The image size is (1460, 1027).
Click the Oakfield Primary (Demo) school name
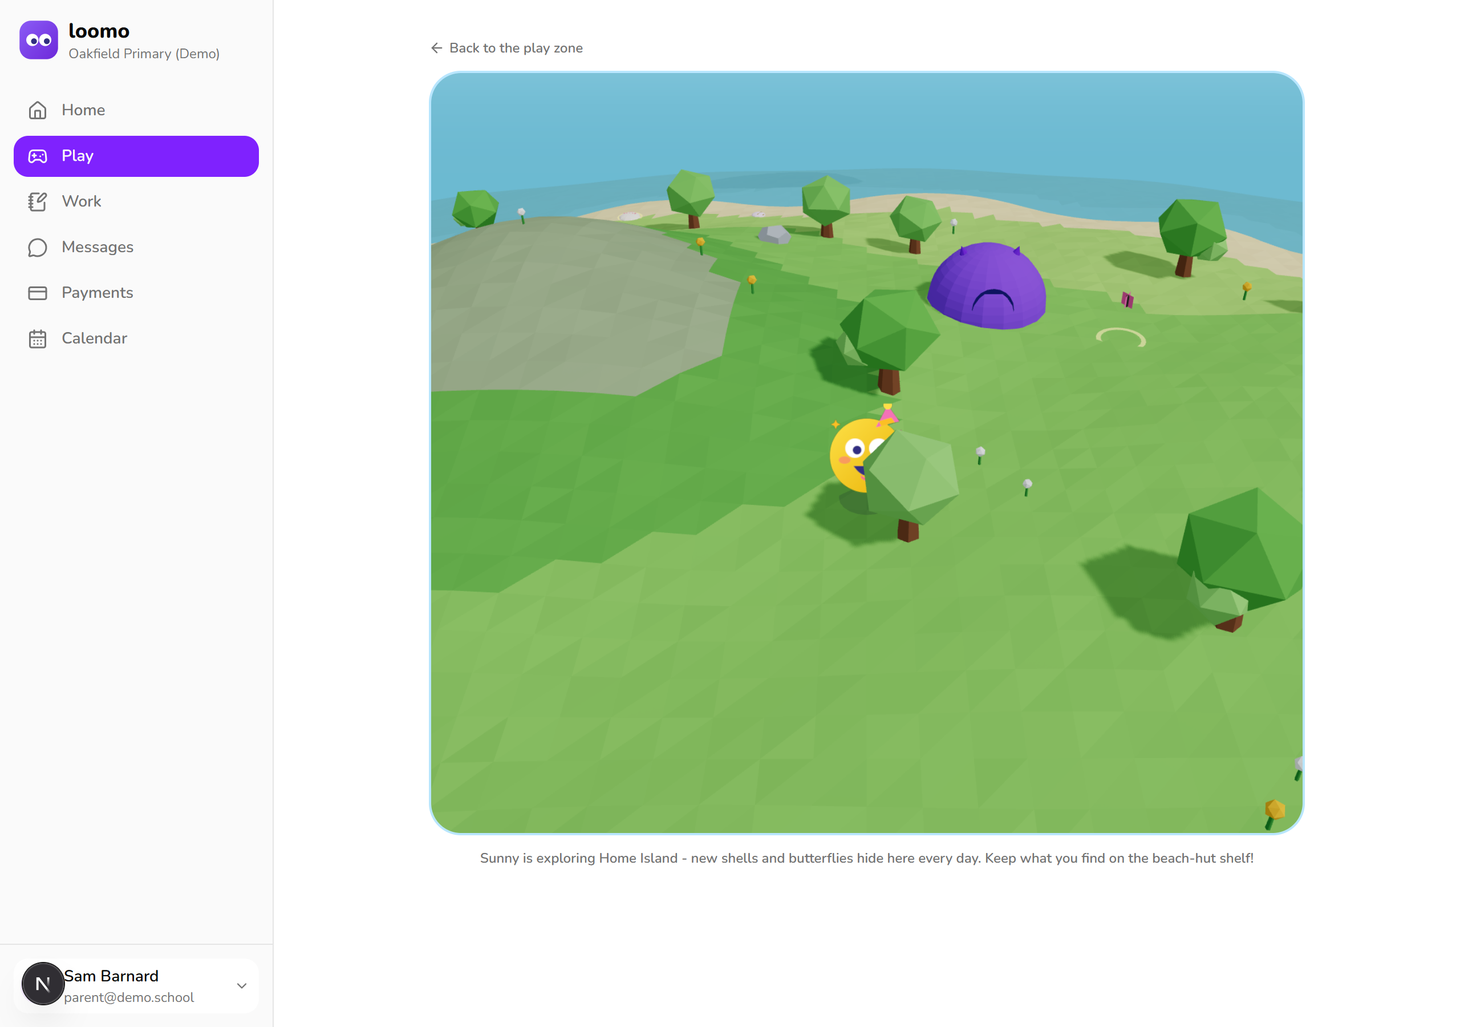pos(144,54)
